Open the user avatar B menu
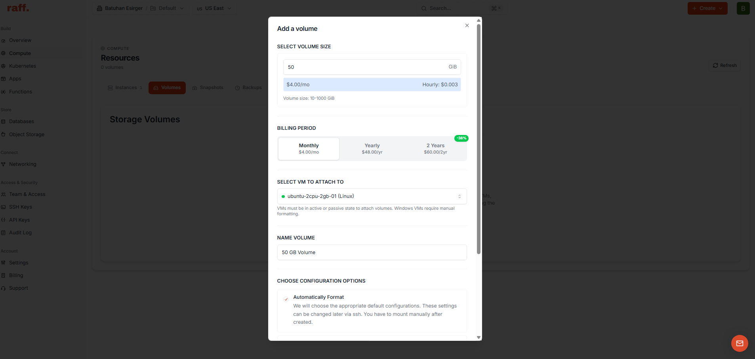Screen dimensions: 755x359 (743, 8)
